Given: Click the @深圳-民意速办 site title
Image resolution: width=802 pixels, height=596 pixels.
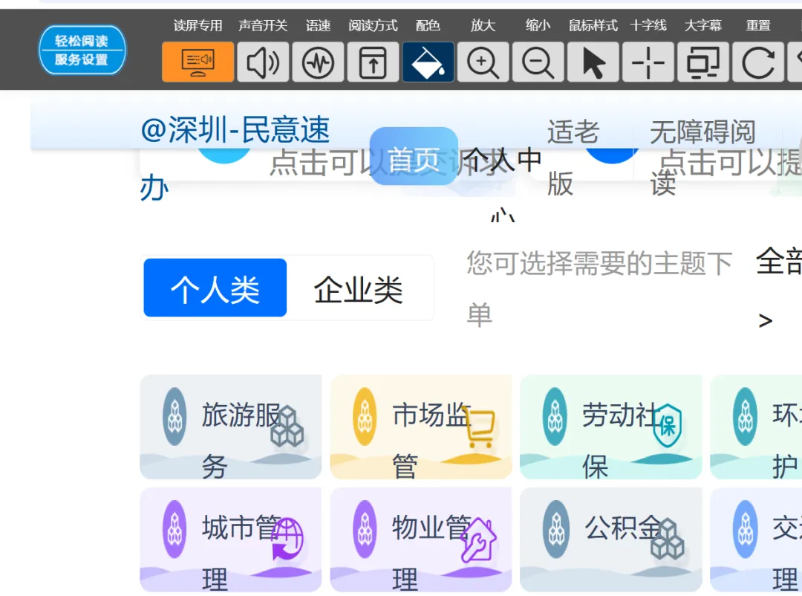Looking at the screenshot, I should (x=235, y=158).
